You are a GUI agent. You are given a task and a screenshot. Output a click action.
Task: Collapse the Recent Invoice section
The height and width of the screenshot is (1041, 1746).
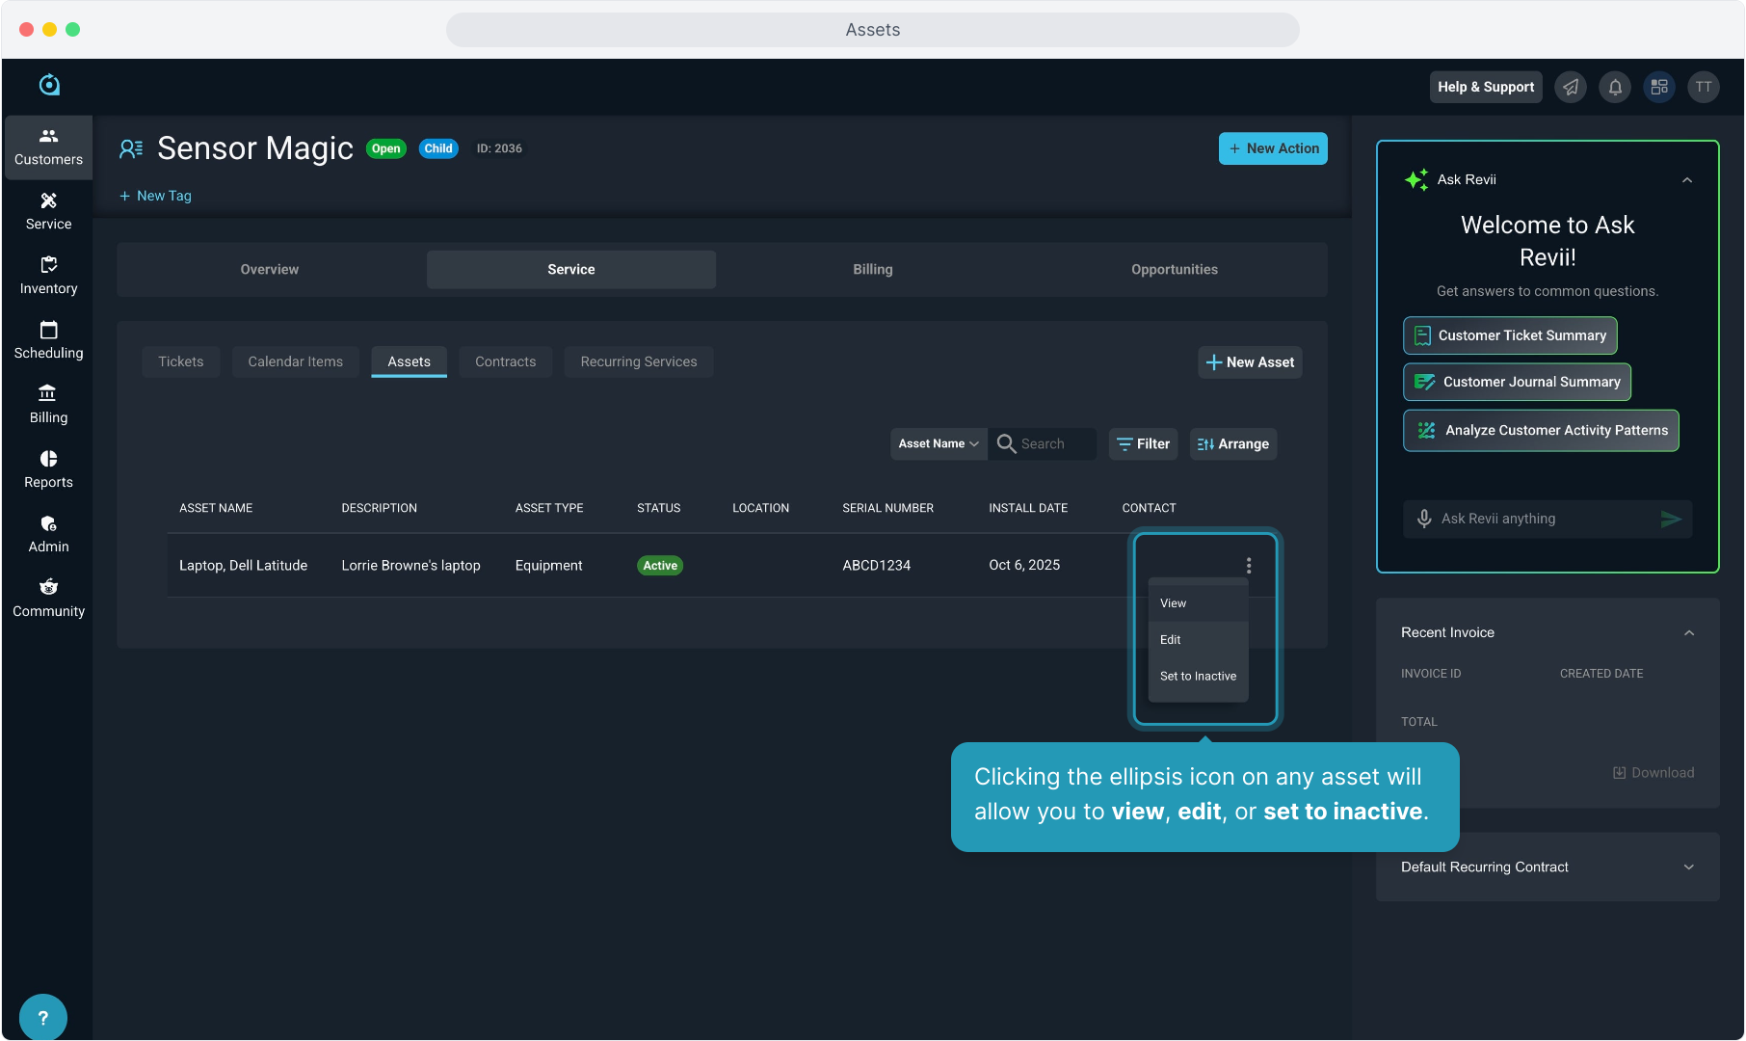[x=1689, y=633]
